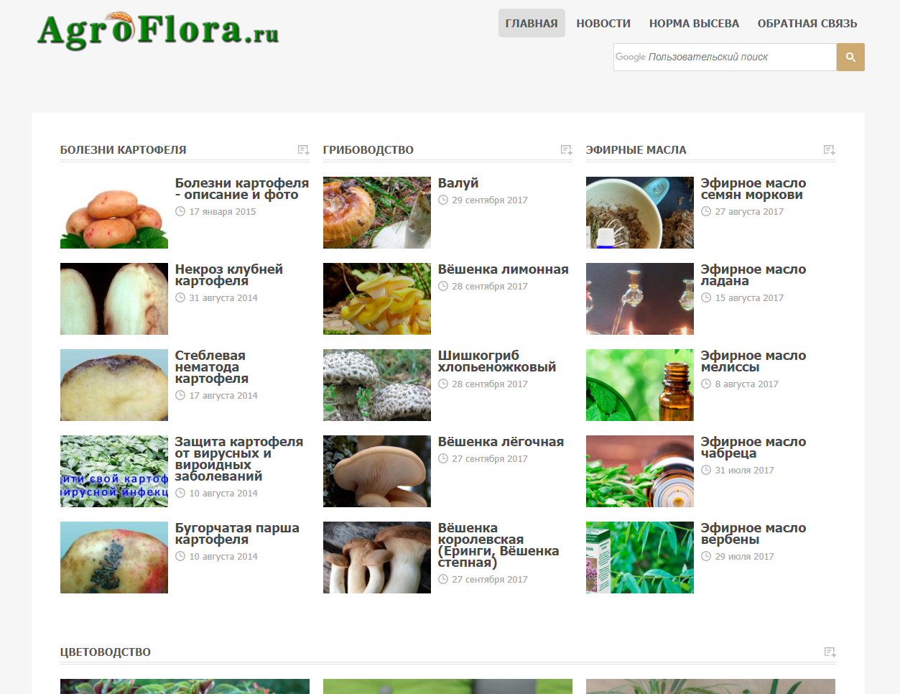Open more icon beside Эфирные масла heading

(830, 150)
